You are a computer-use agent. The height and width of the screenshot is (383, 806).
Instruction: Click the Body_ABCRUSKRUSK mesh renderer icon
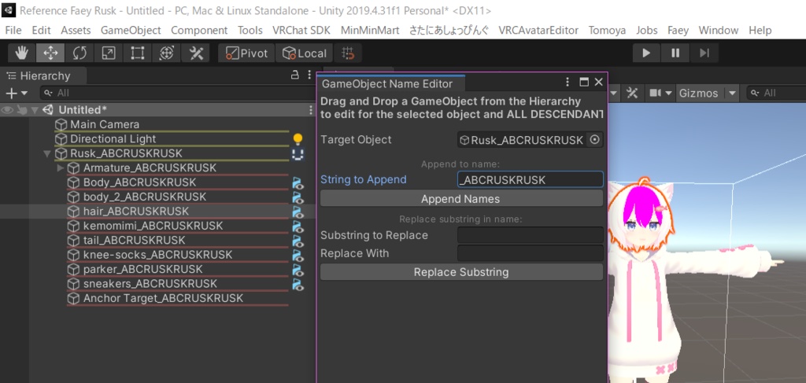tap(298, 182)
